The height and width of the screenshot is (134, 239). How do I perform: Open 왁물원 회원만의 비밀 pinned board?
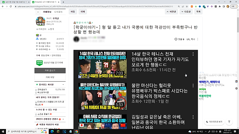coord(49,124)
